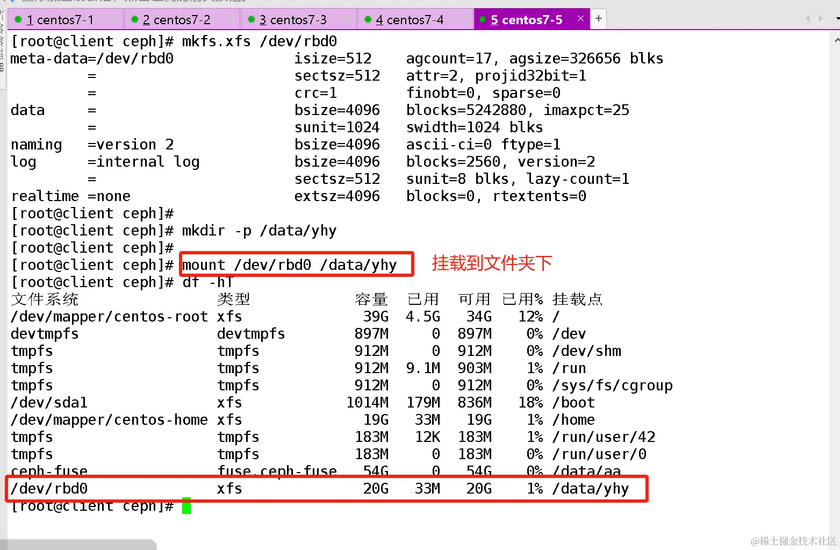Click '/data/yhy' mount point in df output
Screen dimensions: 840x550
591,489
